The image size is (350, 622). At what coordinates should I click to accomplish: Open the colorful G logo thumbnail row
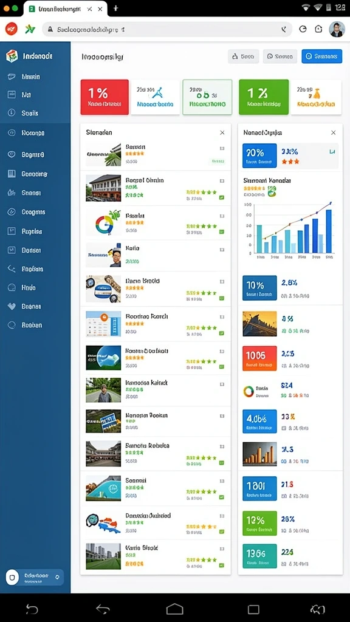(x=103, y=222)
